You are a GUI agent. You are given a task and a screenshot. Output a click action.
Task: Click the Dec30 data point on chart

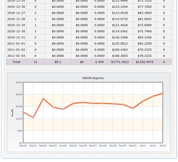(x=123, y=104)
